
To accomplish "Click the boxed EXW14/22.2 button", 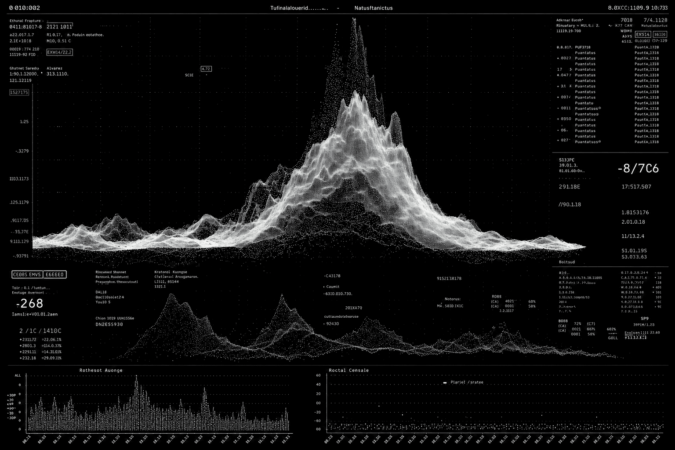I will [59, 52].
